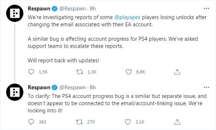This screenshot has height=130, width=216.
Task: Open the more options menu on first tweet
Action: tap(206, 9)
